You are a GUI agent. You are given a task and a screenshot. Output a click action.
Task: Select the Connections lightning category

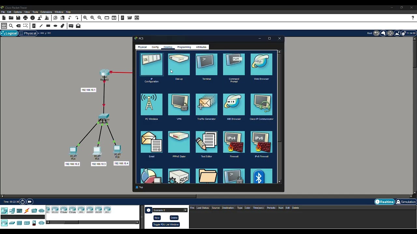pos(27,211)
